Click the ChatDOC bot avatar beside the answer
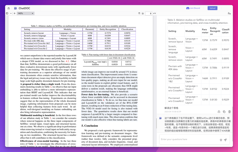Screen dimensions: 238x152 [160, 118]
